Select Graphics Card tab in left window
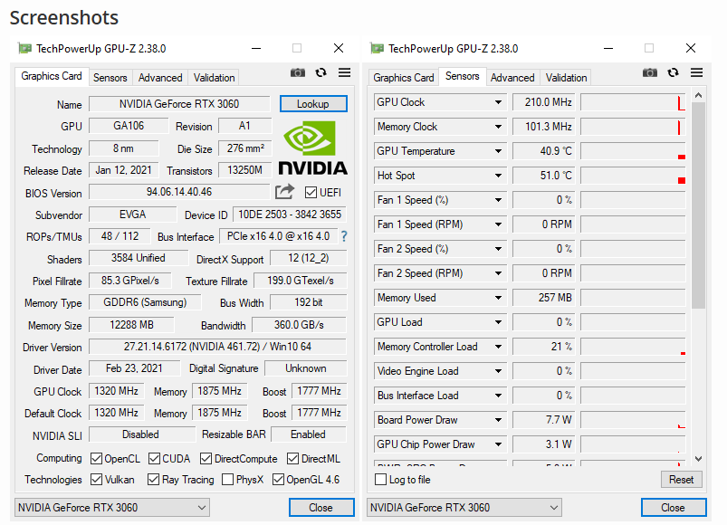Viewport: 727px width, 525px height. (52, 76)
